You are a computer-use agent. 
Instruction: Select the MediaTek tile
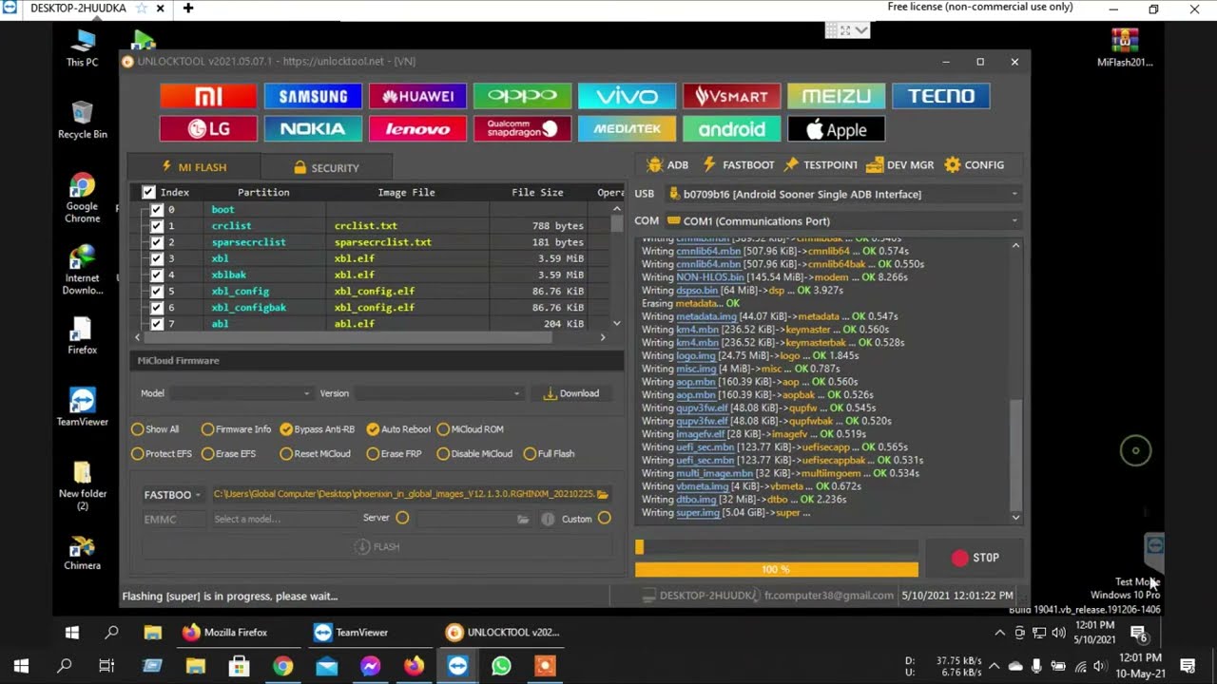627,128
